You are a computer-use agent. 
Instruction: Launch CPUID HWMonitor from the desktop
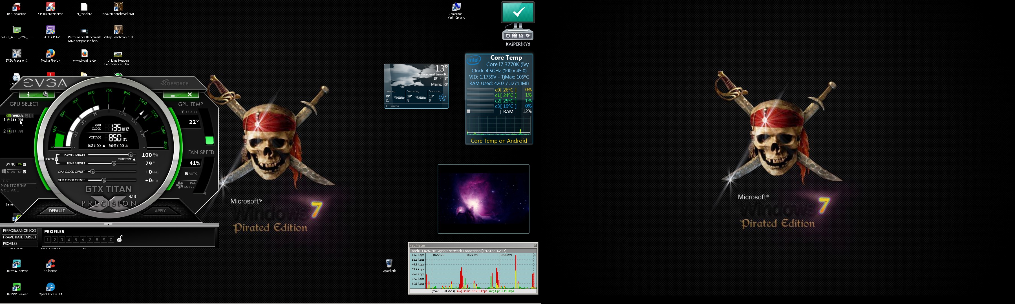pyautogui.click(x=50, y=9)
